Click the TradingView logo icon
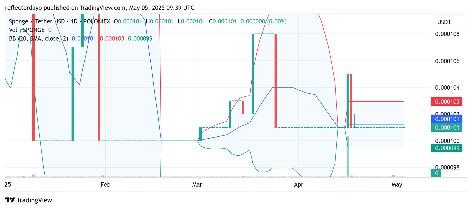This screenshot has width=473, height=209. [x=10, y=200]
